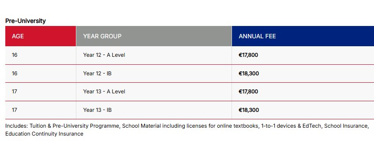The image size is (374, 162).
Task: Click the 'Includes: Tuition & Pre-University Programme' text
Action: click(x=62, y=126)
